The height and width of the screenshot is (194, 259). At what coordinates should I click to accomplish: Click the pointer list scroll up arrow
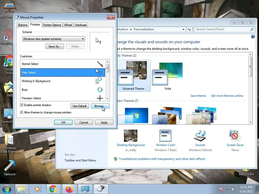pyautogui.click(x=107, y=62)
